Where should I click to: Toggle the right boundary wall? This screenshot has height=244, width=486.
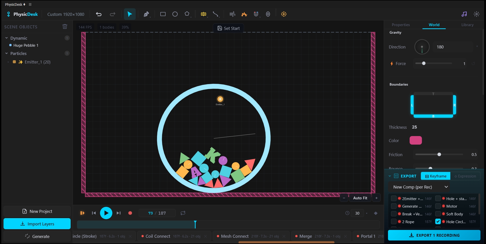point(455,105)
